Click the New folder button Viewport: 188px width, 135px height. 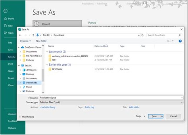coord(41,41)
